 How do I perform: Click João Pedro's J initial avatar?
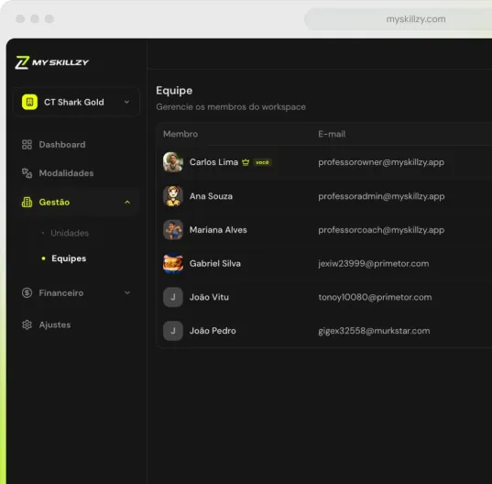[173, 331]
